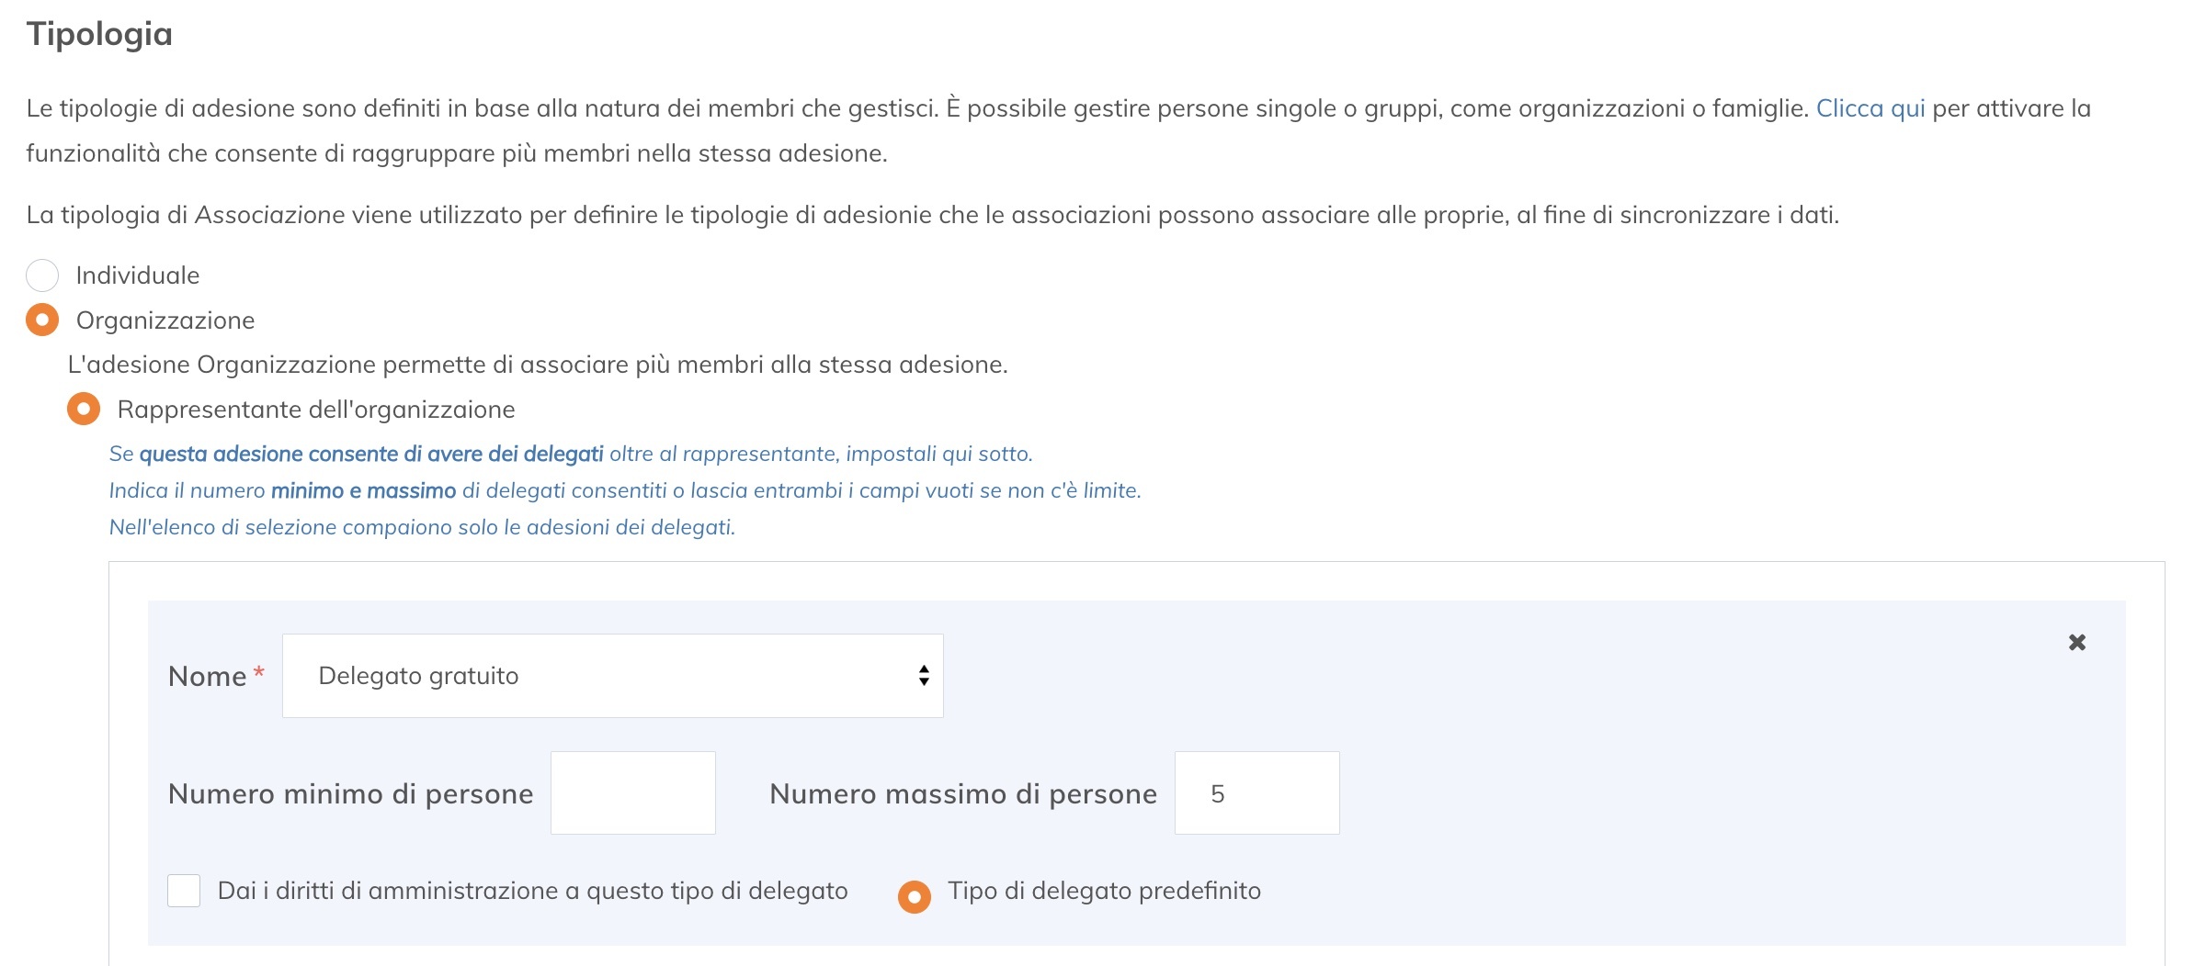The image size is (2194, 966).
Task: Click the Numero minimo di persone field
Action: click(x=632, y=792)
